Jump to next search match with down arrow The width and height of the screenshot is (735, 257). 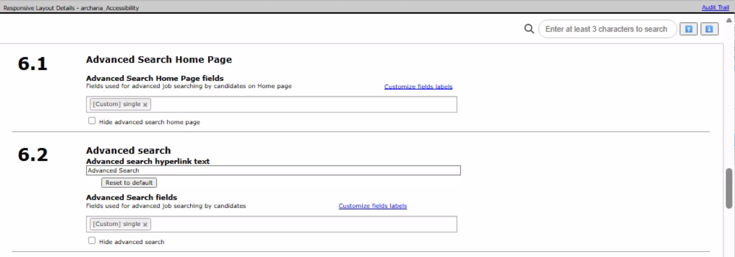coord(709,29)
